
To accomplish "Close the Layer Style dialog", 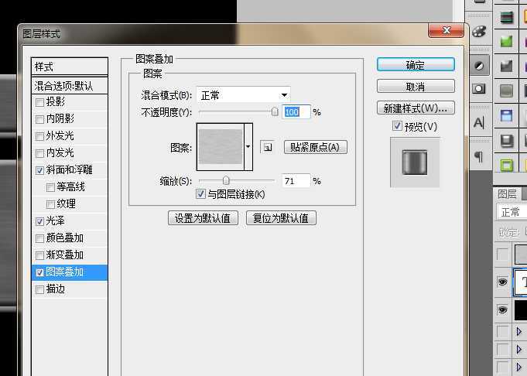I will click(446, 31).
